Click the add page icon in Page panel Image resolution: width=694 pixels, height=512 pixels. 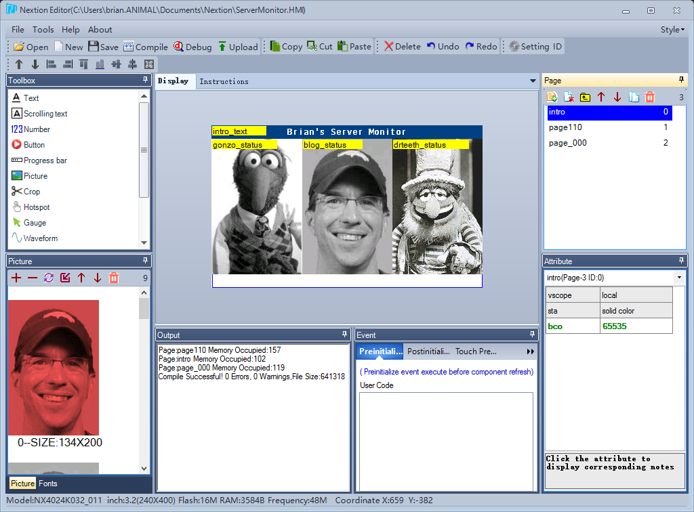click(x=552, y=97)
